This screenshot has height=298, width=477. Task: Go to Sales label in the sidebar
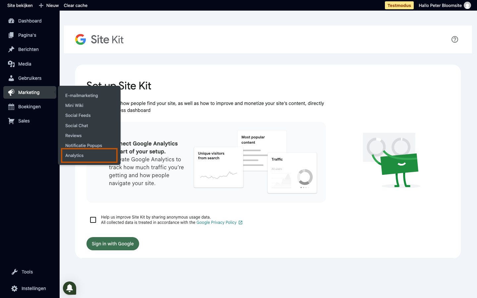24,121
